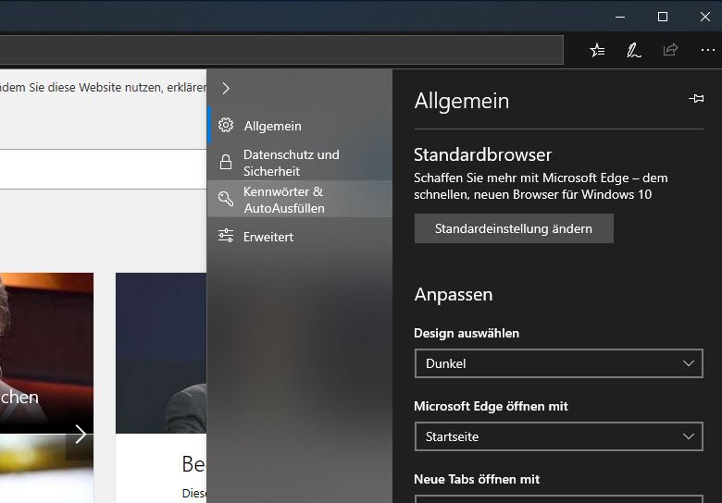Minimize the Edge window
The image size is (722, 503).
pyautogui.click(x=620, y=17)
